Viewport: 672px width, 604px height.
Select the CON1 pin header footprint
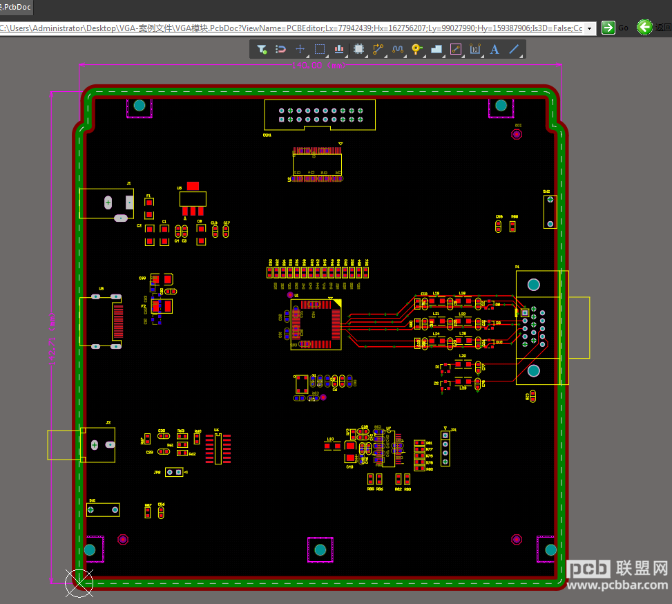[x=320, y=115]
